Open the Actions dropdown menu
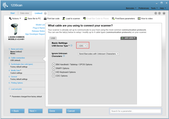This screenshot has width=169, height=119. tap(15, 18)
